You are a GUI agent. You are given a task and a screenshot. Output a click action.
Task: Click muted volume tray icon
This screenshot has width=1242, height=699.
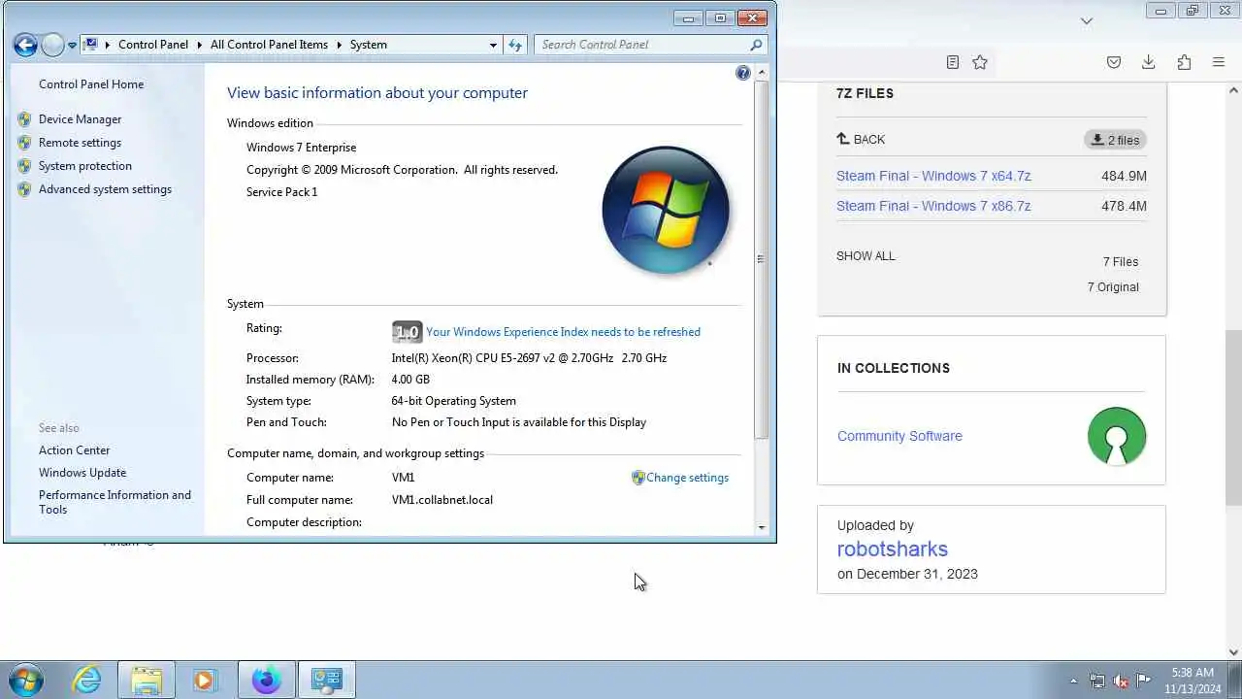click(x=1121, y=681)
